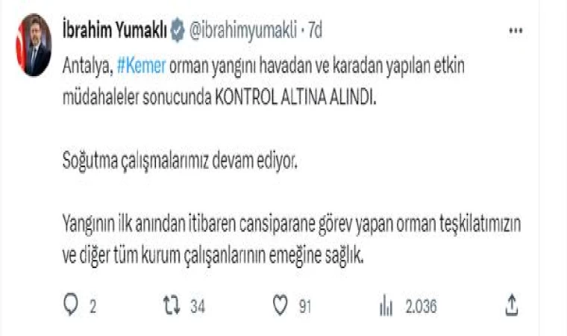
Task: Click the blue verified badge icon
Action: [x=178, y=30]
